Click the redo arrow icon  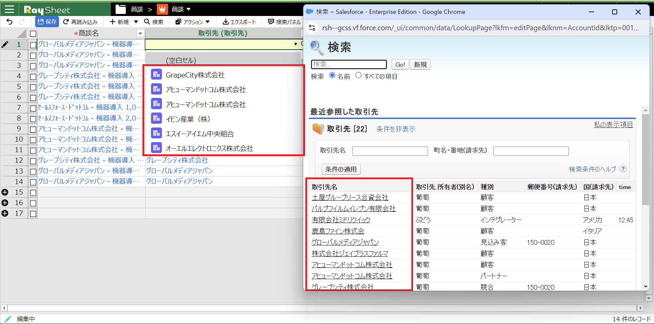pyautogui.click(x=22, y=22)
